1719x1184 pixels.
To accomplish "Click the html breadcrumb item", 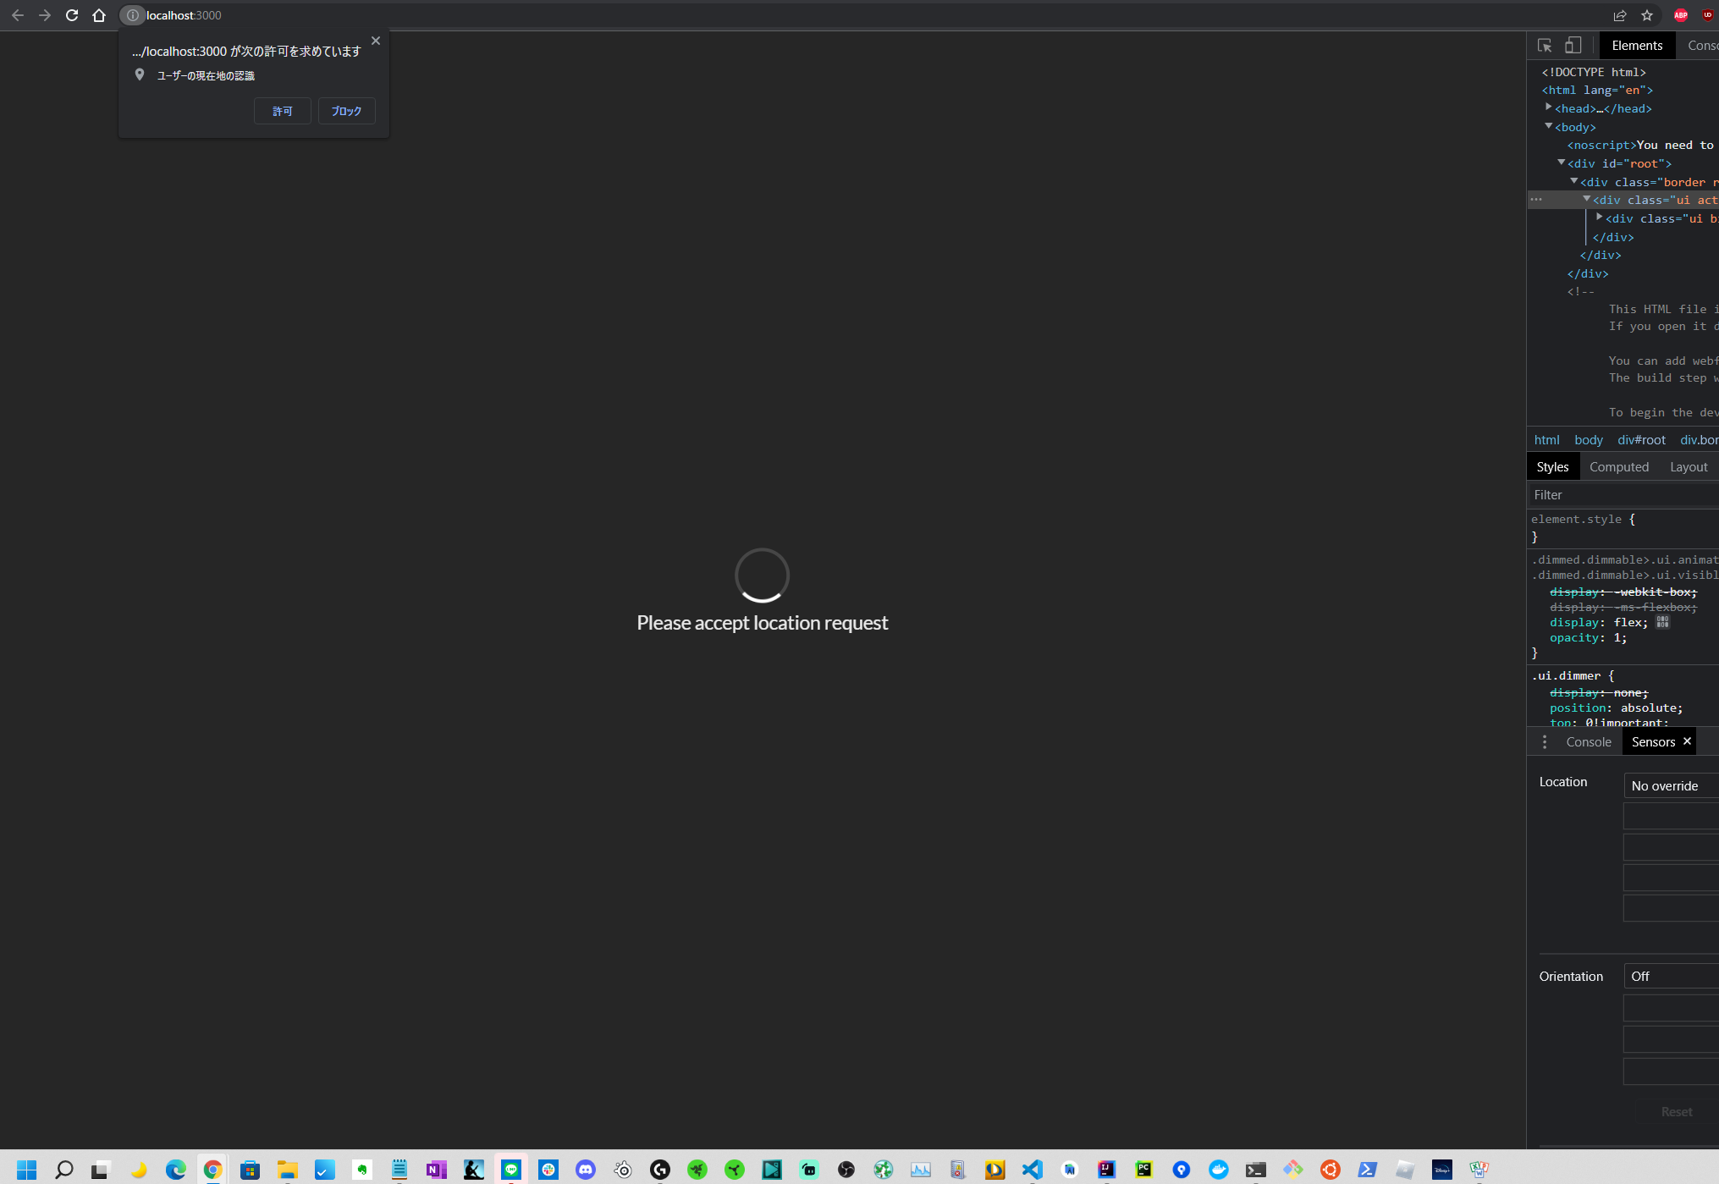I will [1546, 440].
